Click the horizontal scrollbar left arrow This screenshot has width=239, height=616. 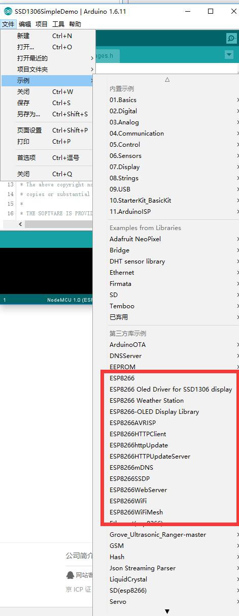(21, 224)
